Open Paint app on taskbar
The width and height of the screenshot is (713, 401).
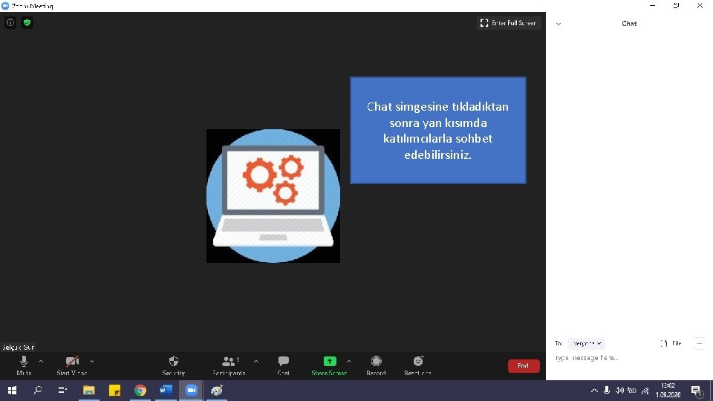[217, 391]
